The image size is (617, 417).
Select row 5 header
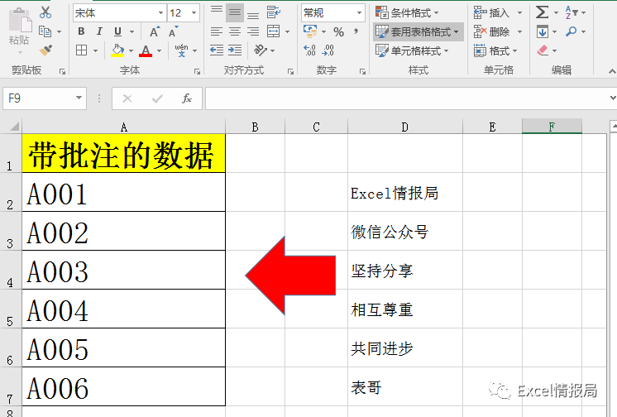point(11,309)
